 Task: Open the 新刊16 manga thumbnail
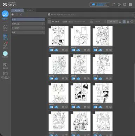81,36
